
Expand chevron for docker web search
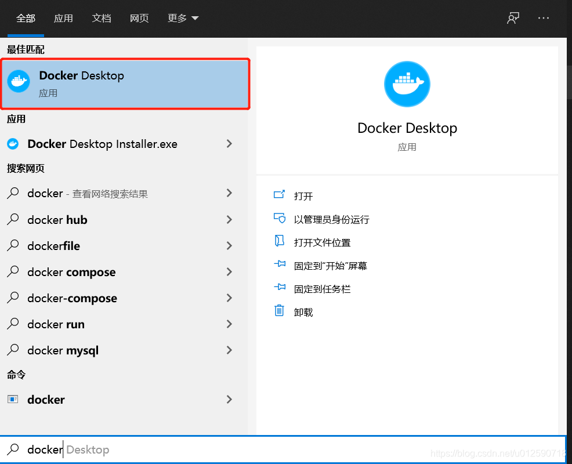coord(229,193)
